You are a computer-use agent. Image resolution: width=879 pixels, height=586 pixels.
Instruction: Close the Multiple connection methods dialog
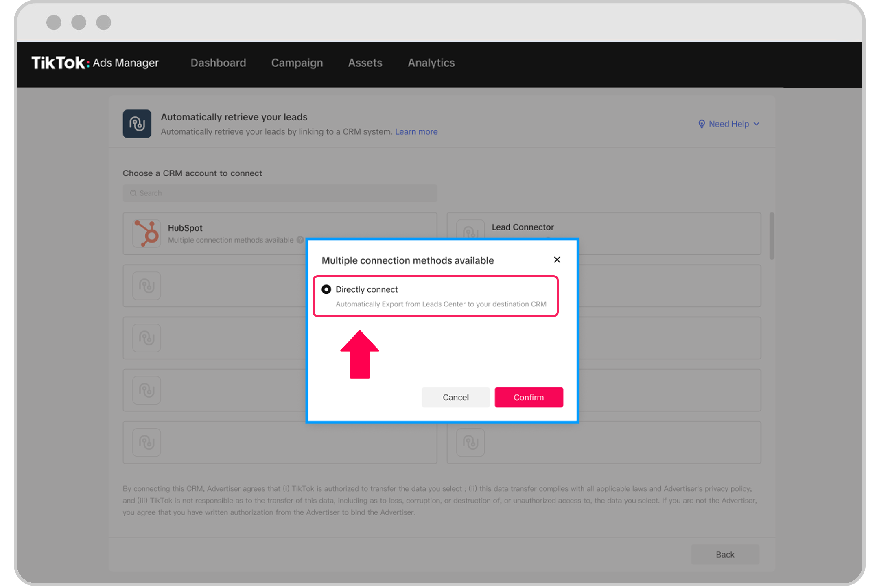tap(557, 260)
